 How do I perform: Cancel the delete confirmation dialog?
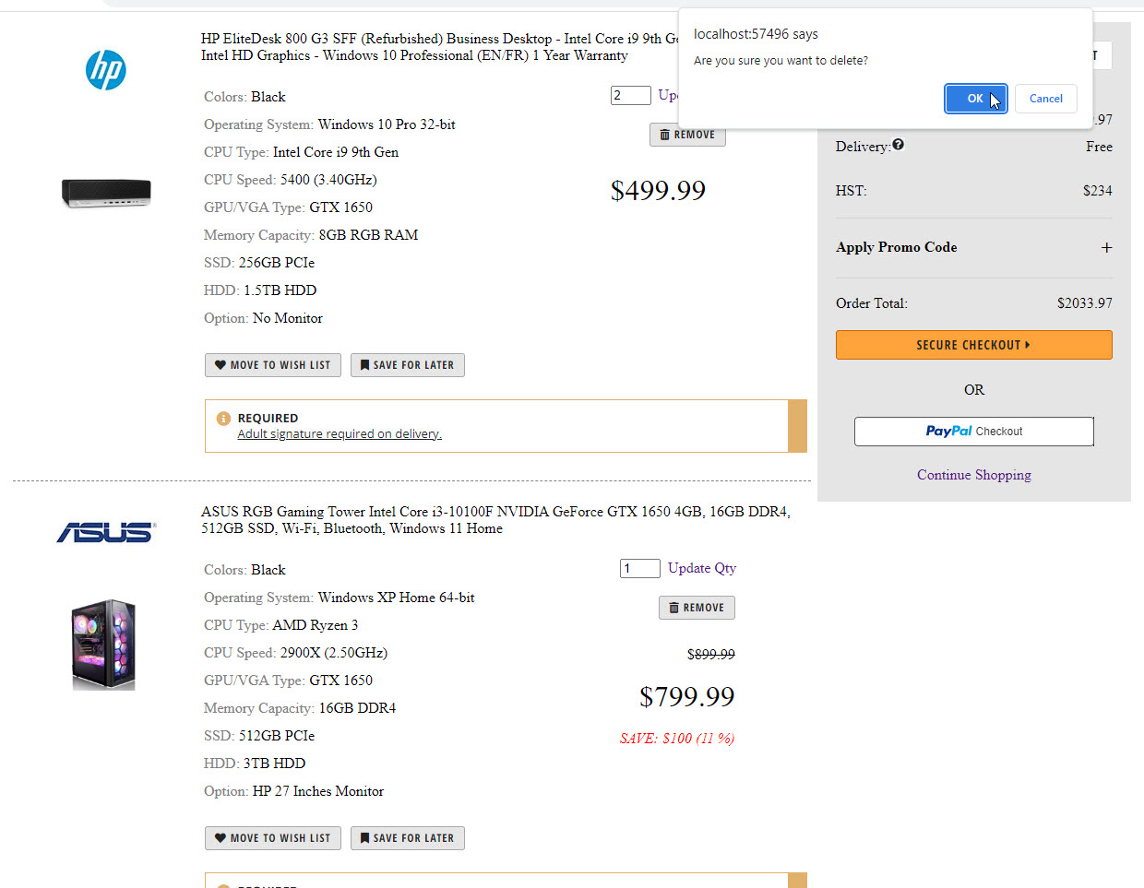click(1045, 99)
